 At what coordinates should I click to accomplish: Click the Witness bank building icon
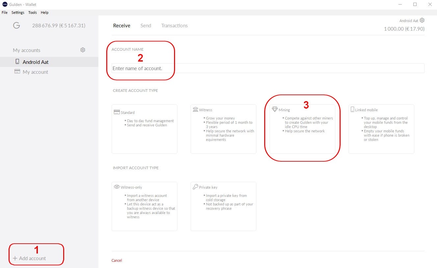click(195, 109)
